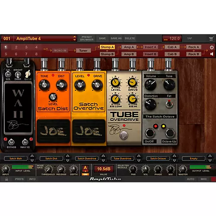This screenshot has height=216, width=216.
Task: Open the Satch Wah slot selector
Action: pos(16,159)
